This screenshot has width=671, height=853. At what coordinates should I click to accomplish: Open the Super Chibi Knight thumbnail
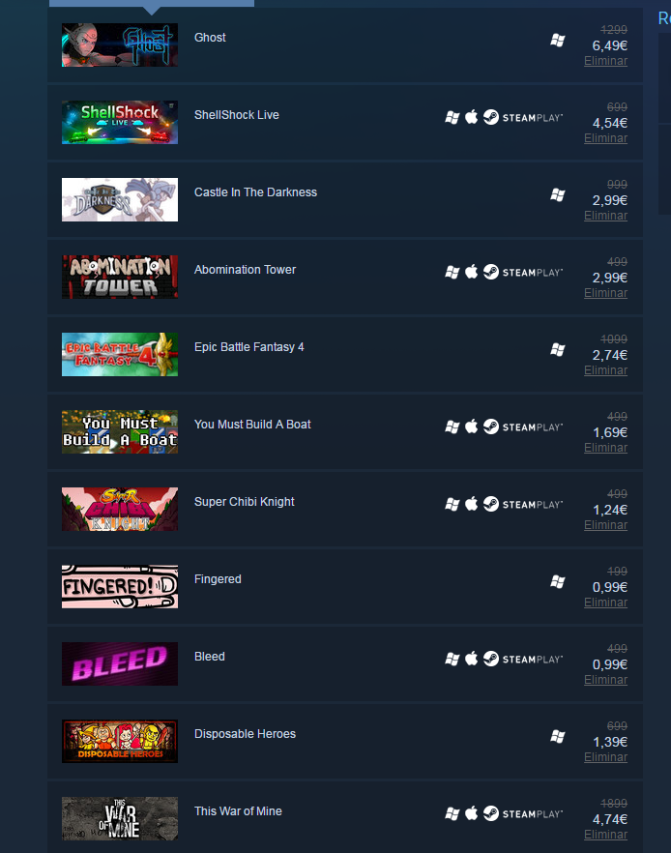(x=120, y=509)
